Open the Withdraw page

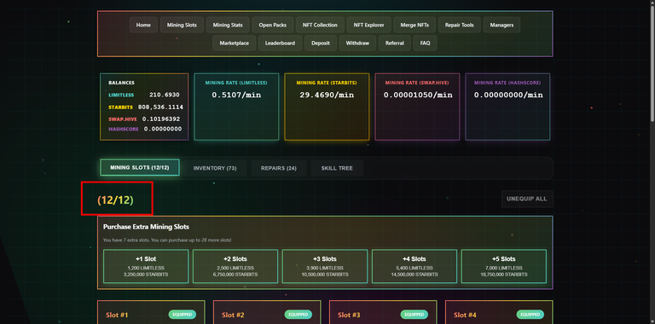(357, 43)
